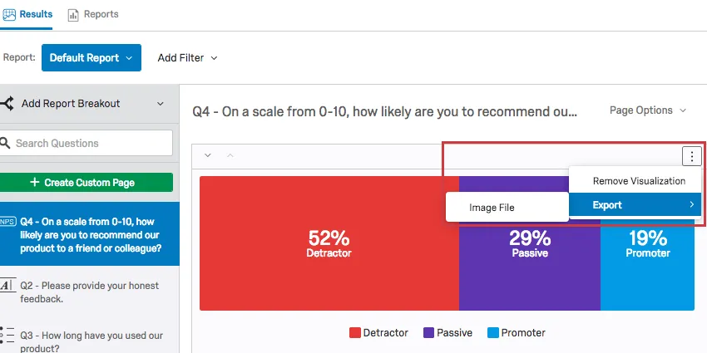
Task: Toggle the Detractor legend color swatch
Action: pos(355,333)
